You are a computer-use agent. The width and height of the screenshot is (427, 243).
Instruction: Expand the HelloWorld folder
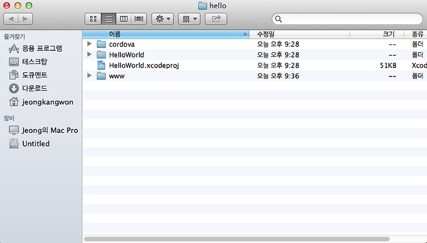pyautogui.click(x=89, y=55)
